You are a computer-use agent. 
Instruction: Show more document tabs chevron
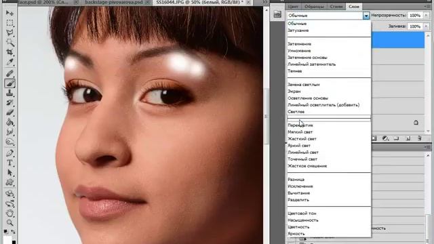pos(265,2)
